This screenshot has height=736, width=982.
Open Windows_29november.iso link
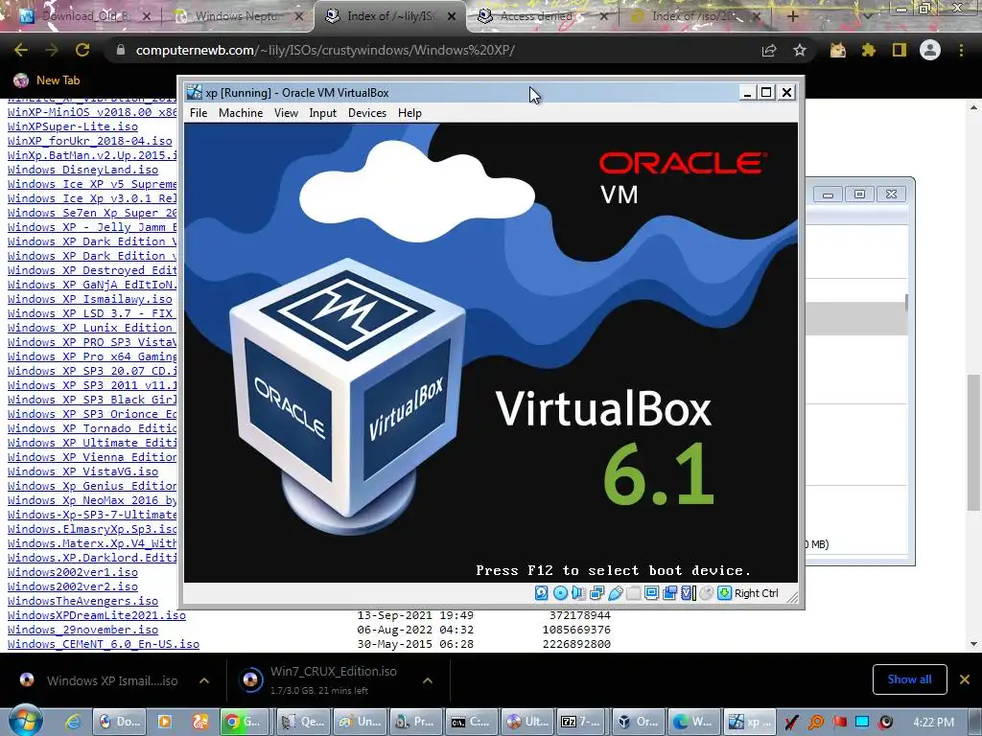tap(82, 631)
